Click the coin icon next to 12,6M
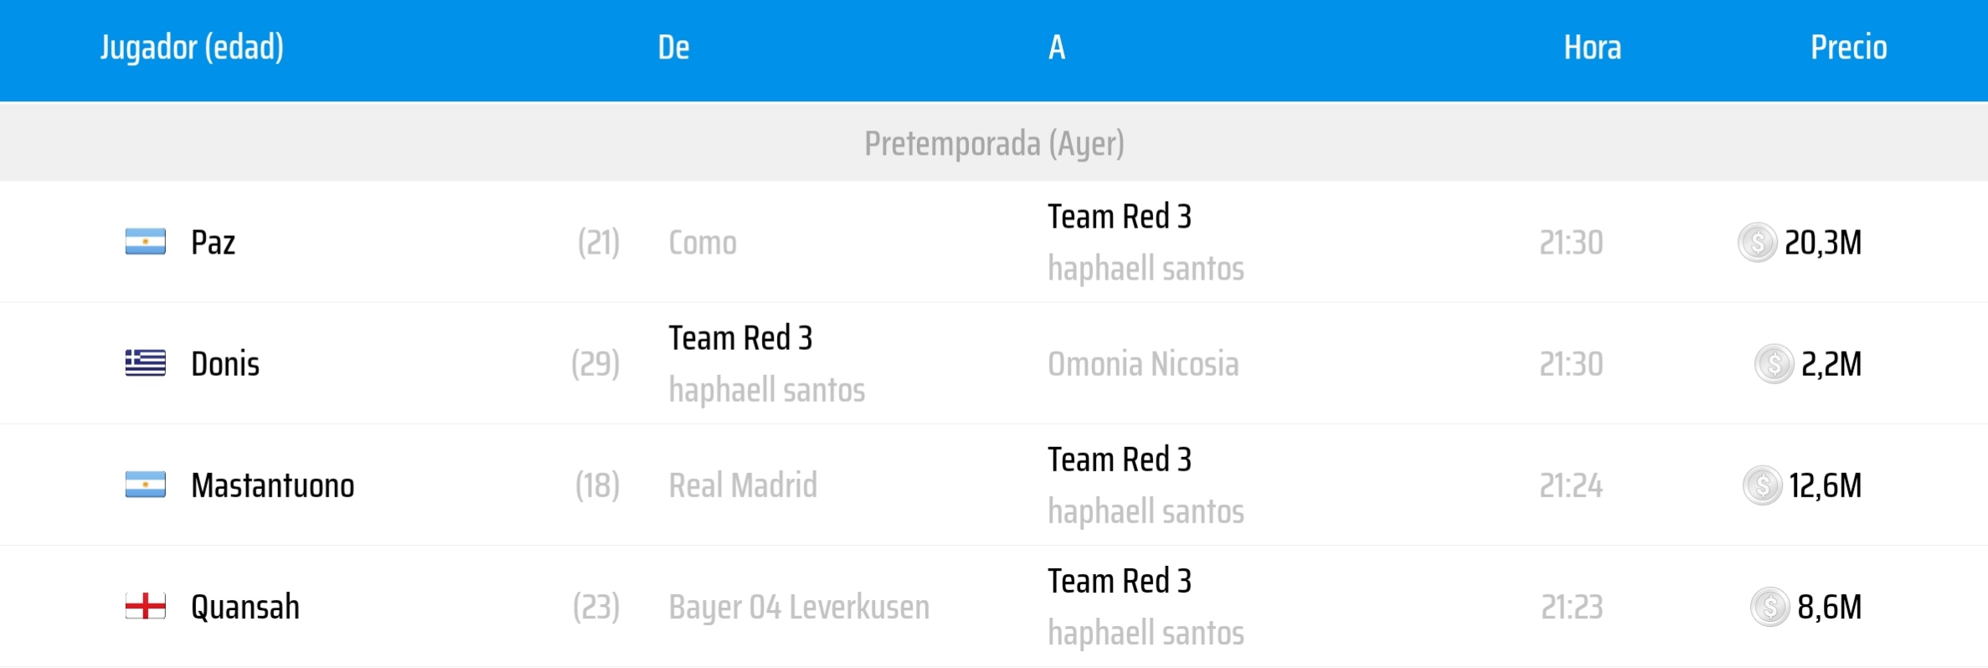This screenshot has width=1988, height=668. pos(1762,486)
